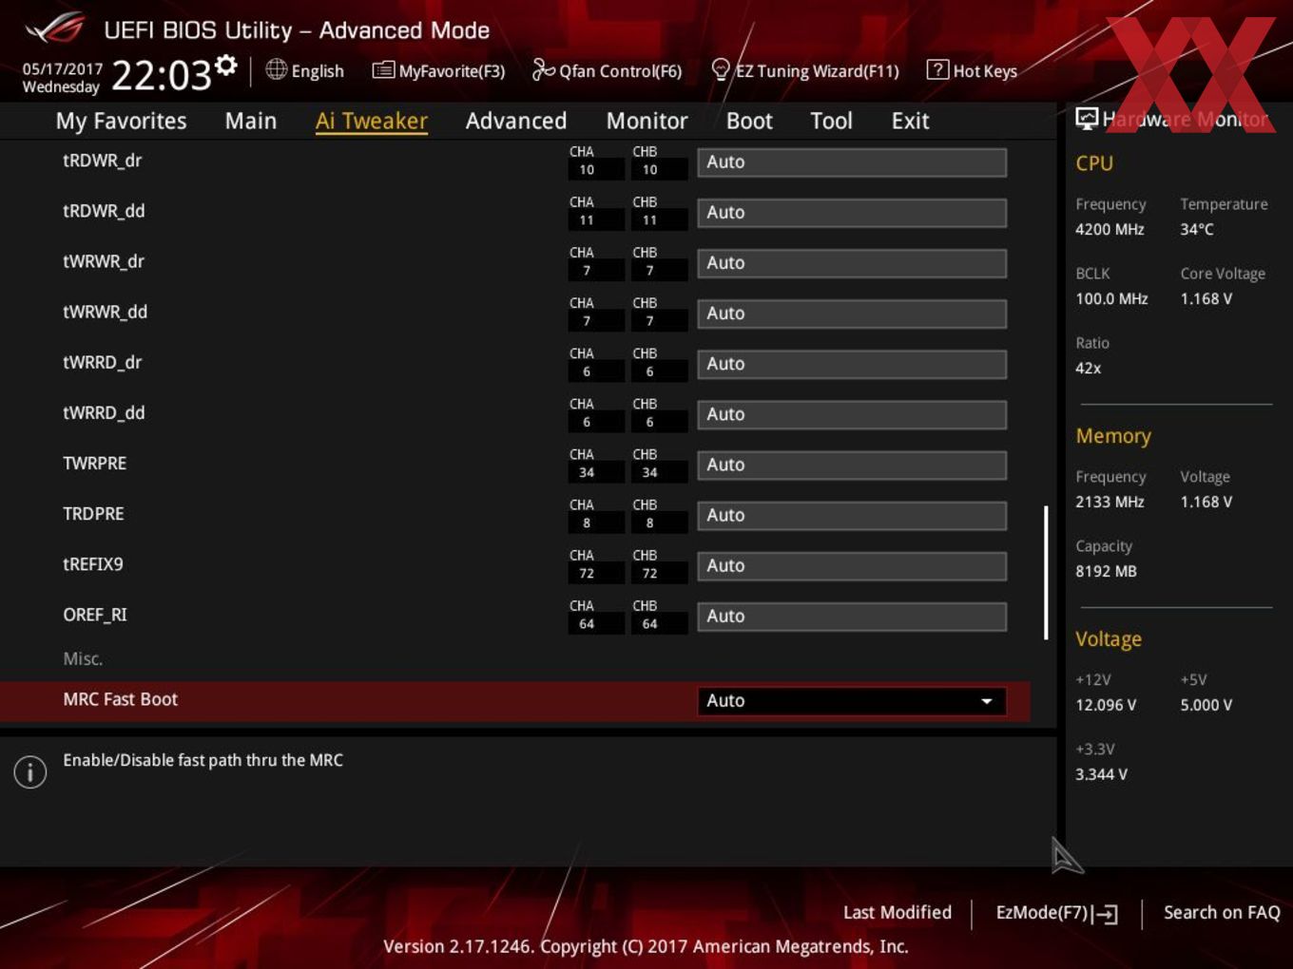
Task: Select the MRC Fast Boot label
Action: coord(120,699)
